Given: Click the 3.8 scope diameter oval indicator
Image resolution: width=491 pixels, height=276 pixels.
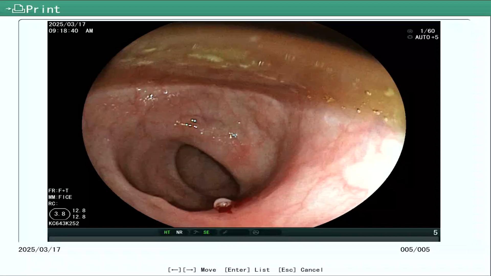Looking at the screenshot, I should click(x=60, y=214).
